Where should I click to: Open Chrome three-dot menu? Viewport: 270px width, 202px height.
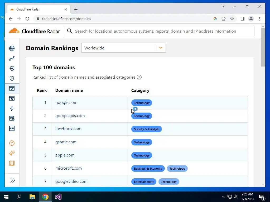tap(259, 19)
